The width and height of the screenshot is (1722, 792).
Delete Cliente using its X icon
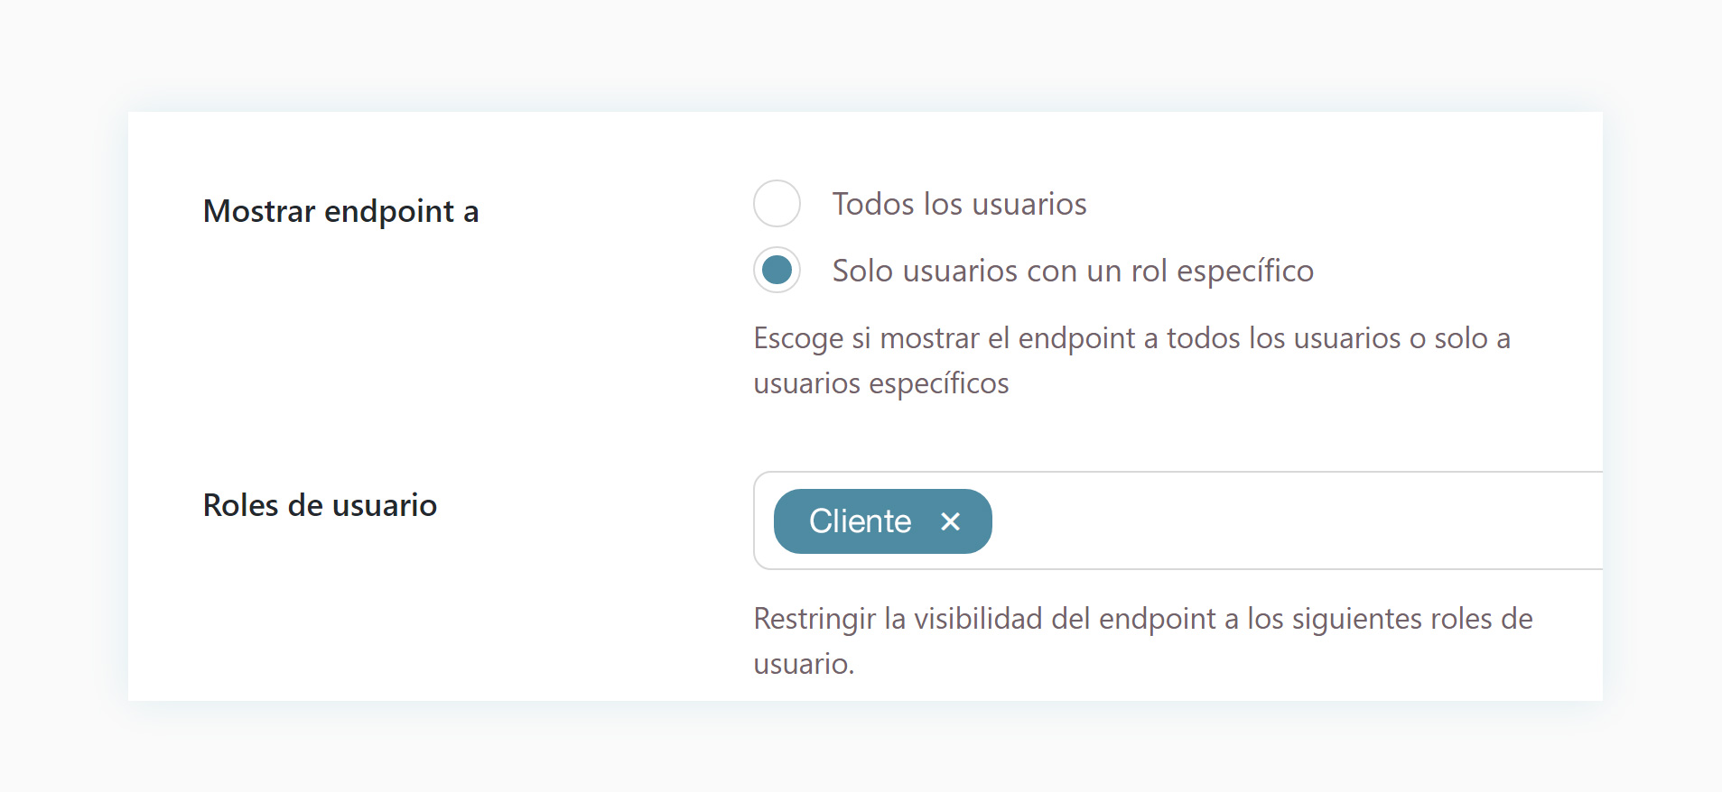950,521
